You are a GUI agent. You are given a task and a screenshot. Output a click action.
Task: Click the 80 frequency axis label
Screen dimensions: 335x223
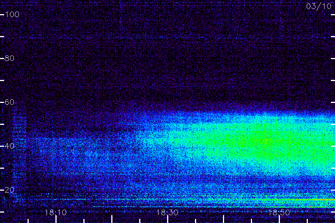[9, 58]
